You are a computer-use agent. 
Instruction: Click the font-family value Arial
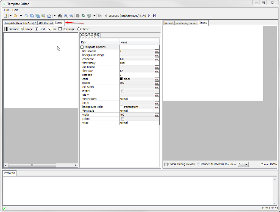click(x=122, y=63)
